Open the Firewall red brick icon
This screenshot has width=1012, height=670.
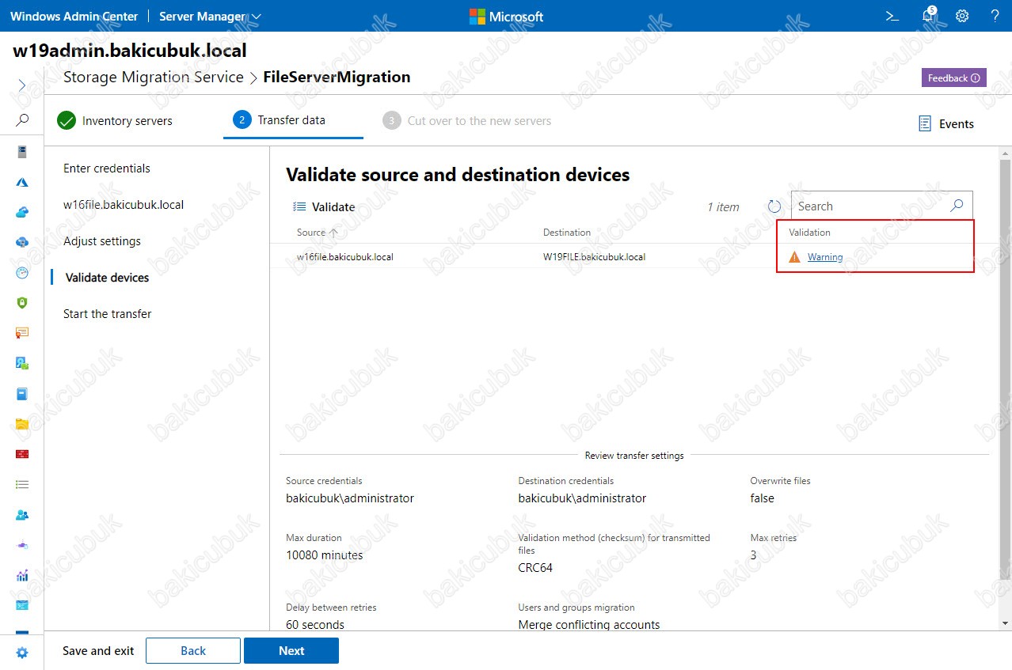point(22,454)
